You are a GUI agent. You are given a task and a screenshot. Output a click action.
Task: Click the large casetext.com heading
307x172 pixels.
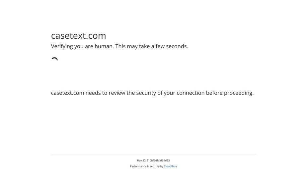point(79,36)
